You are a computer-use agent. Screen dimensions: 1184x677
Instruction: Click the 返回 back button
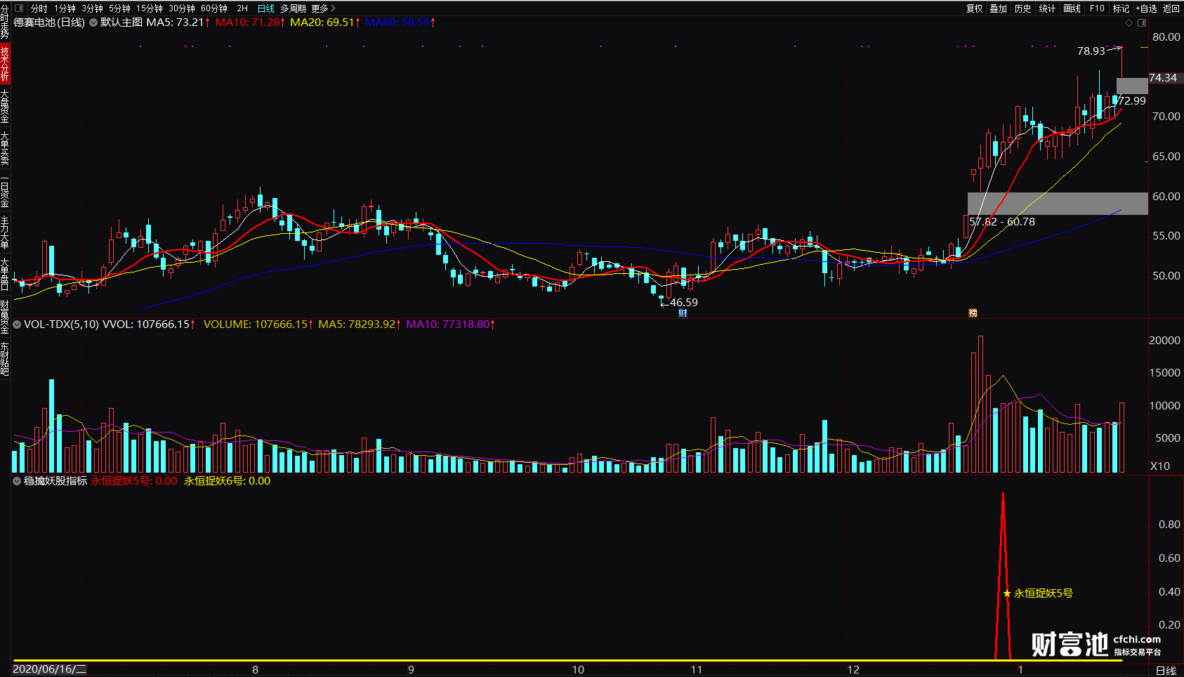(1171, 8)
